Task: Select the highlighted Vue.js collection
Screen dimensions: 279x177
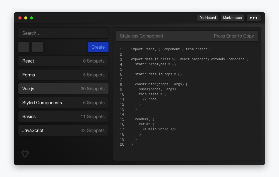Action: coord(64,89)
